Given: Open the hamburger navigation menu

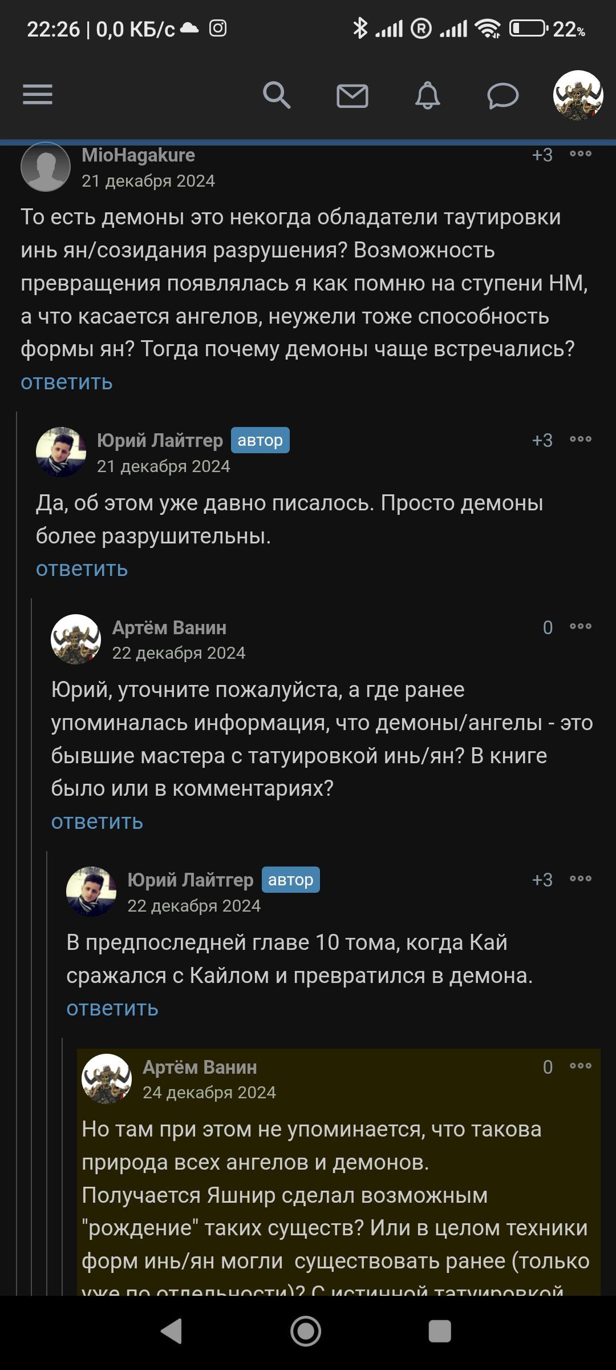Looking at the screenshot, I should pyautogui.click(x=38, y=95).
